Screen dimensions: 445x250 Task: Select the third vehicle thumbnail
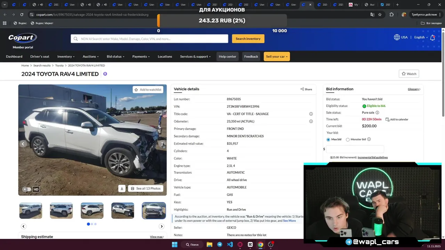pyautogui.click(x=92, y=211)
